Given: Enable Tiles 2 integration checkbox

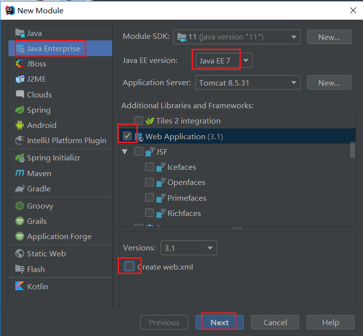Looking at the screenshot, I should (138, 121).
